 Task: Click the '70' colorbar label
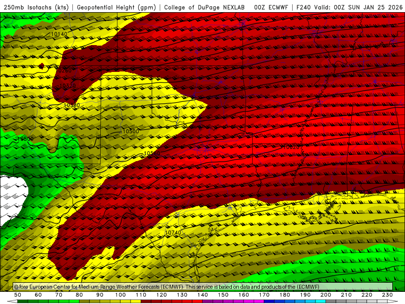point(59,295)
